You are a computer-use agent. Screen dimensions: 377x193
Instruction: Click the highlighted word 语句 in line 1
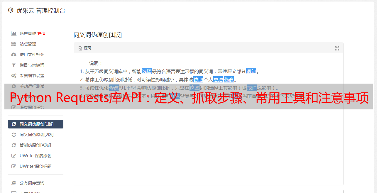coord(251,71)
